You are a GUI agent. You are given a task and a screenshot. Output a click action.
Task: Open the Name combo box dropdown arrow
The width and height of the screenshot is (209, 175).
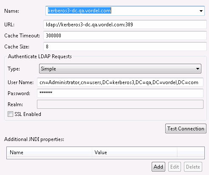point(201,11)
